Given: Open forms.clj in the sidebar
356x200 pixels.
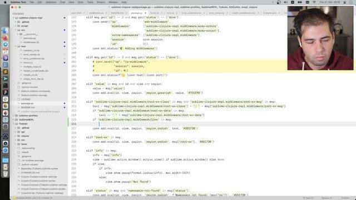Looking at the screenshot, I should tap(28, 63).
